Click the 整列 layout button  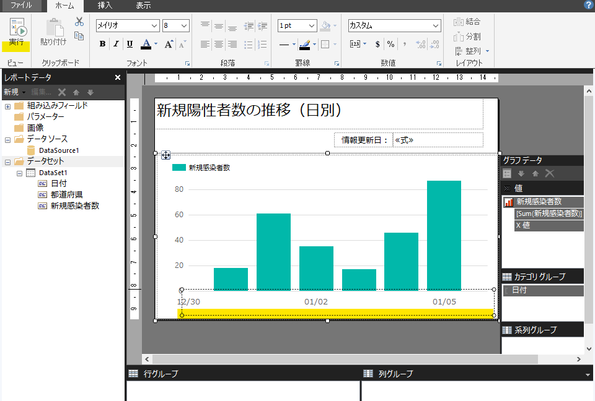(x=472, y=51)
